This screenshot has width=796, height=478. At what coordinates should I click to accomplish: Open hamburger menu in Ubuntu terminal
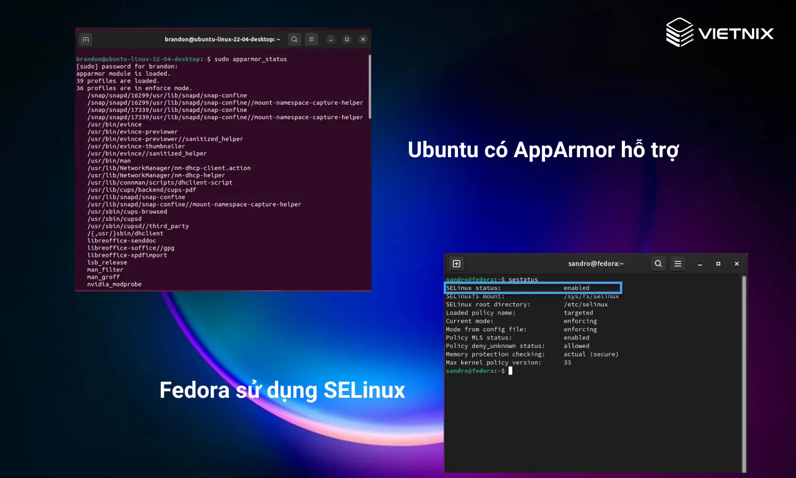click(312, 39)
